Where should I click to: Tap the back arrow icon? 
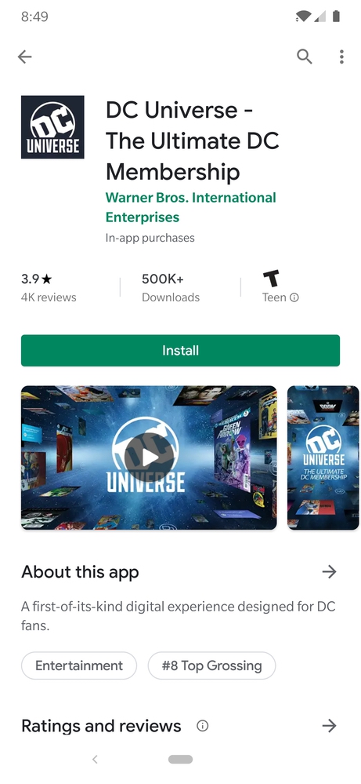(x=24, y=57)
